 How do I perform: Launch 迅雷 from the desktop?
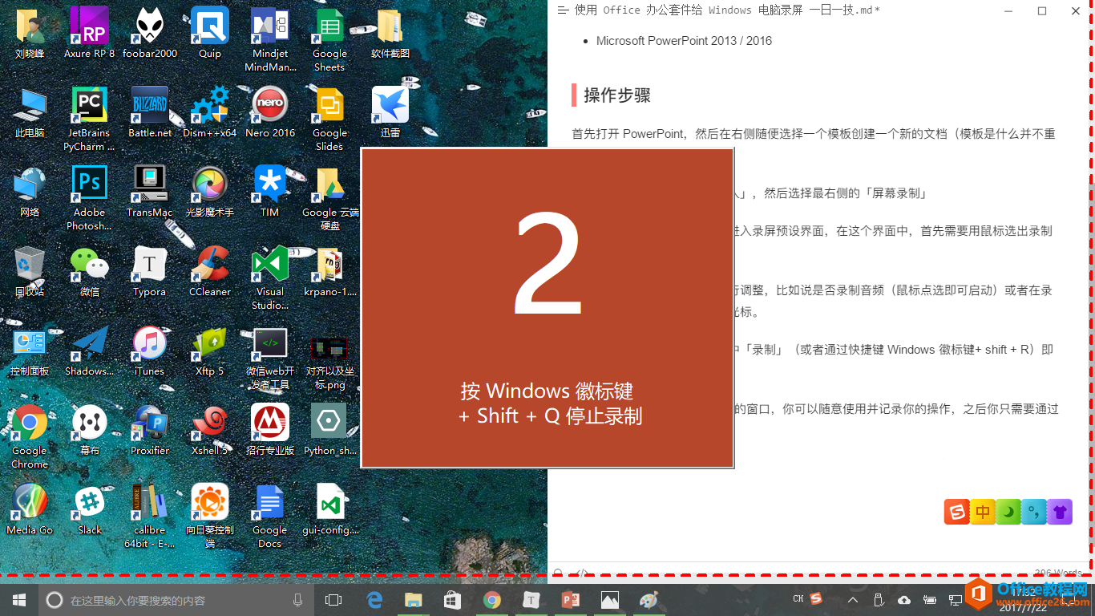(390, 112)
